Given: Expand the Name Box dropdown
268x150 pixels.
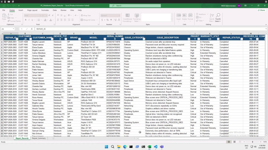Looking at the screenshot, I should (x=13, y=29).
